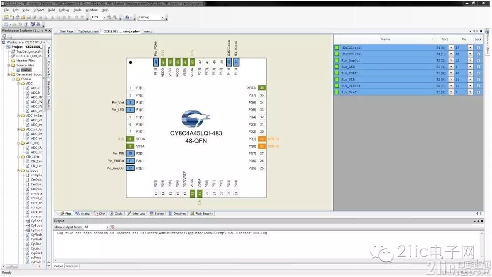The image size is (492, 277).
Task: Close the Output panel
Action: (482, 221)
